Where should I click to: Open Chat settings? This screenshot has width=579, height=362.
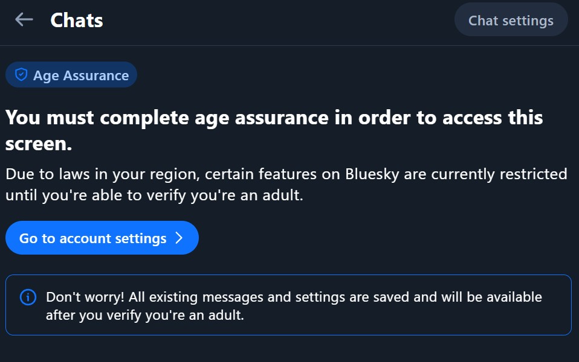pyautogui.click(x=511, y=21)
